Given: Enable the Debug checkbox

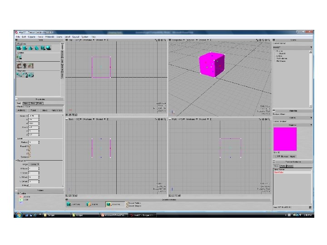Looking at the screenshot, I should [x=30, y=185].
